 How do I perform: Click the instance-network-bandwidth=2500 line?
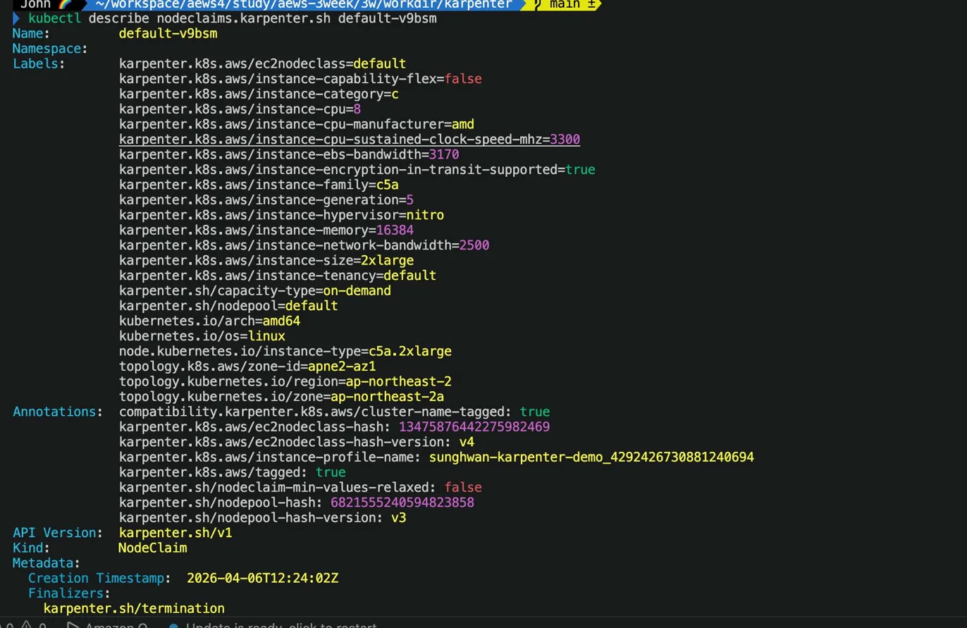(x=304, y=245)
